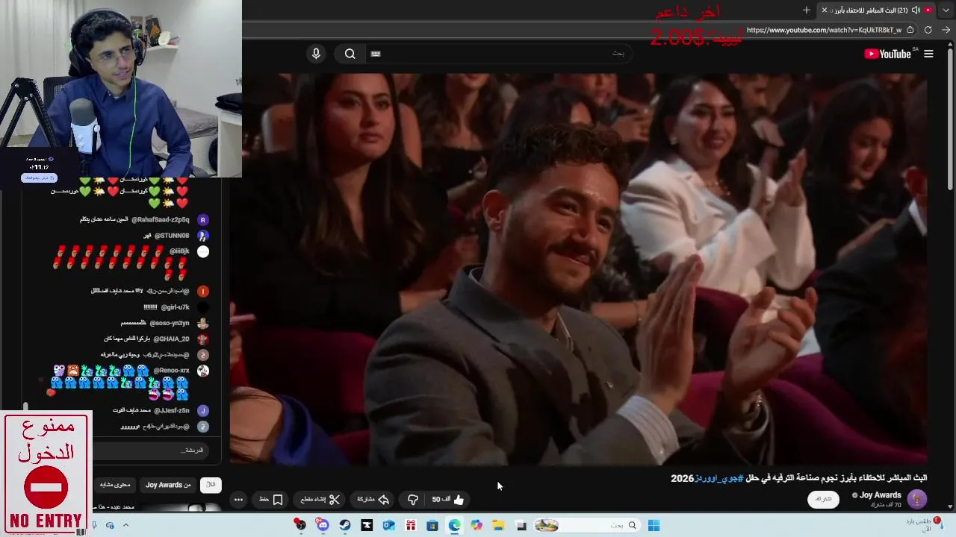Go forward with the browser arrow
This screenshot has height=537, width=956.
946,30
